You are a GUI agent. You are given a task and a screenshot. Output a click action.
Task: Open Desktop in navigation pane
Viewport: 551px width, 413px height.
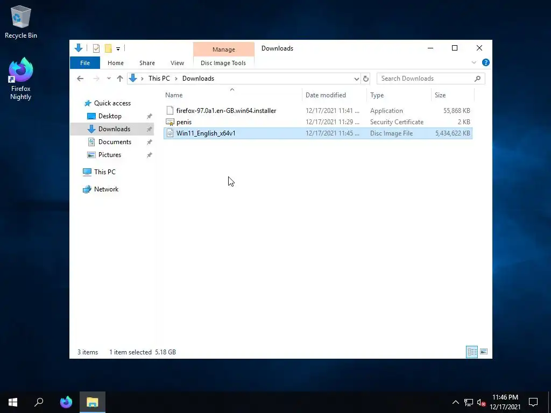(x=110, y=116)
